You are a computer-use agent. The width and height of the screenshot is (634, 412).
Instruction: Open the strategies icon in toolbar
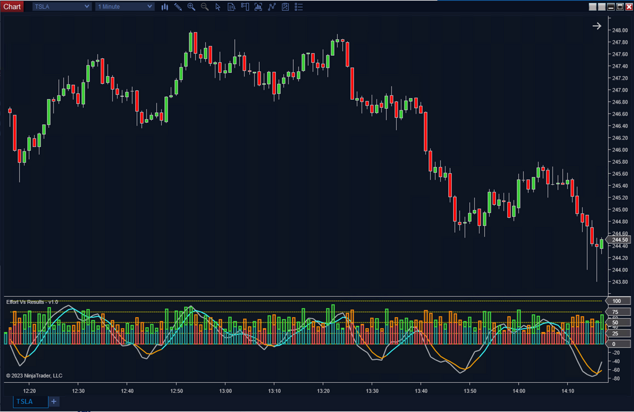pyautogui.click(x=272, y=7)
